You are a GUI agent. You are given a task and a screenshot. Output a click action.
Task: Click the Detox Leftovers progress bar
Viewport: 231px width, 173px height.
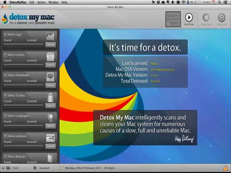[x=24, y=147]
